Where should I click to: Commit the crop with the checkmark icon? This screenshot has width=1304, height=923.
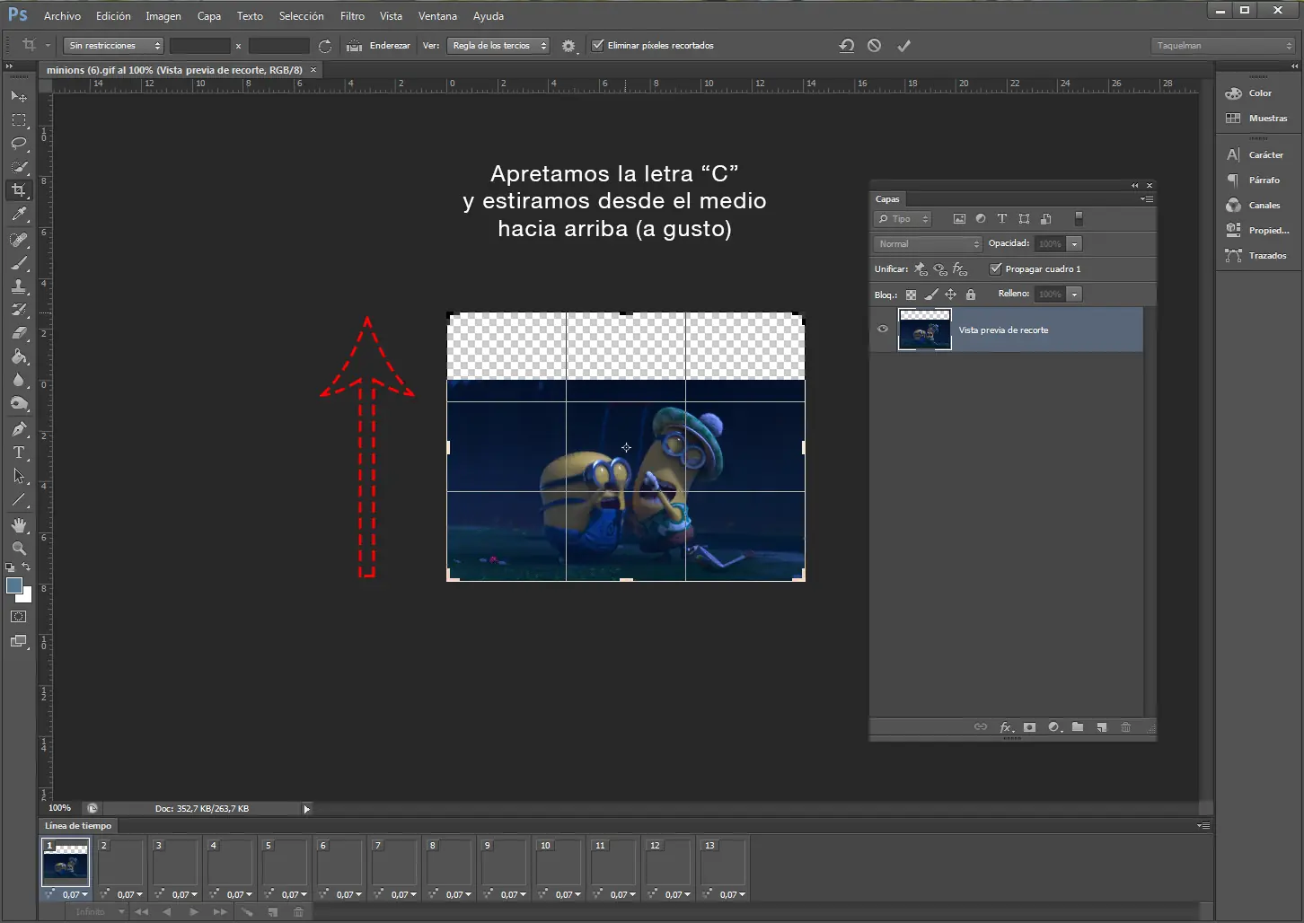pos(903,46)
